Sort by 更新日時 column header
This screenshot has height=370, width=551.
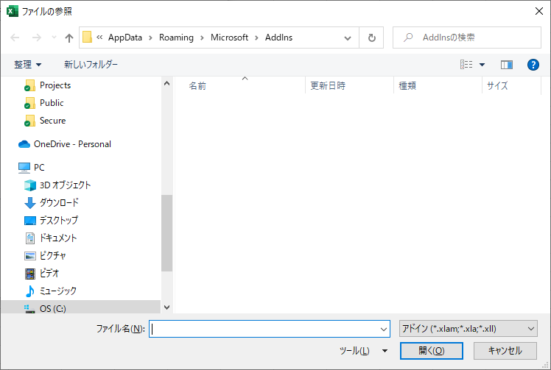tap(328, 85)
